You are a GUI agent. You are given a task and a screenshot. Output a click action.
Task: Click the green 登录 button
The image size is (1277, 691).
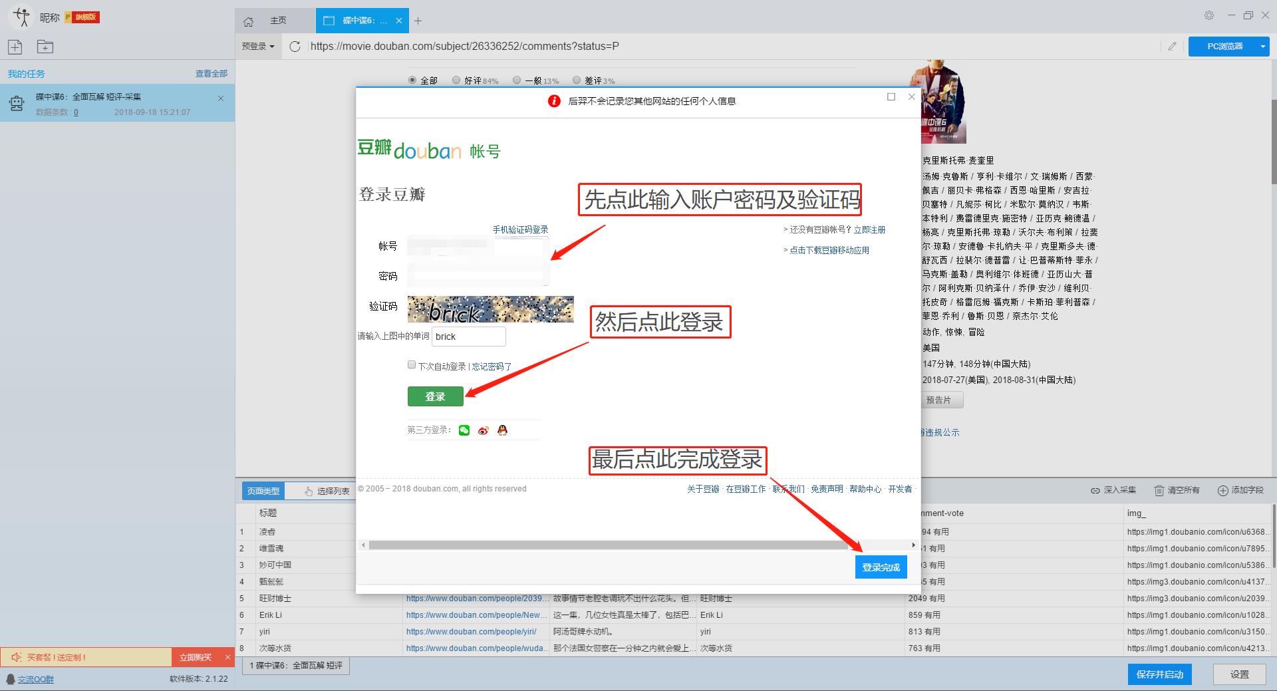(x=435, y=396)
